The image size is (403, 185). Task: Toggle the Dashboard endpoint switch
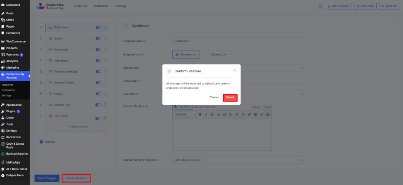pos(98,28)
